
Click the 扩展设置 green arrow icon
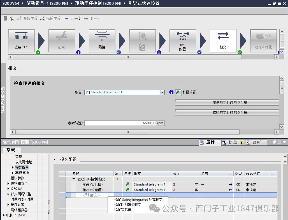point(178,92)
